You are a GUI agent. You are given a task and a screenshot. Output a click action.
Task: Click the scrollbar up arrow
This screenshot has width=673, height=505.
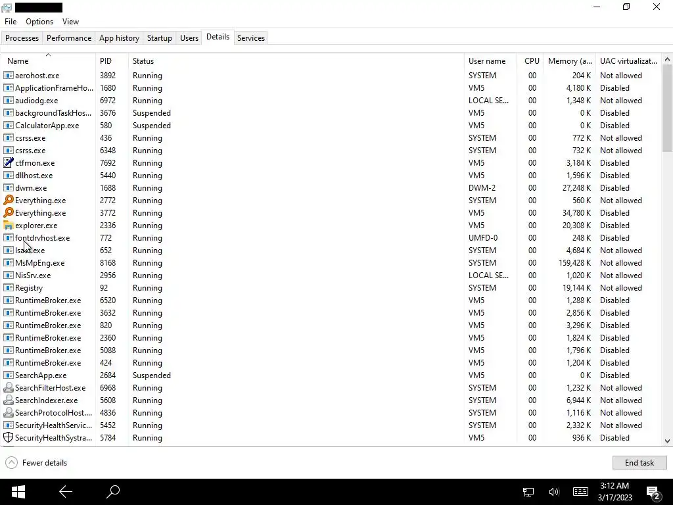pos(668,60)
